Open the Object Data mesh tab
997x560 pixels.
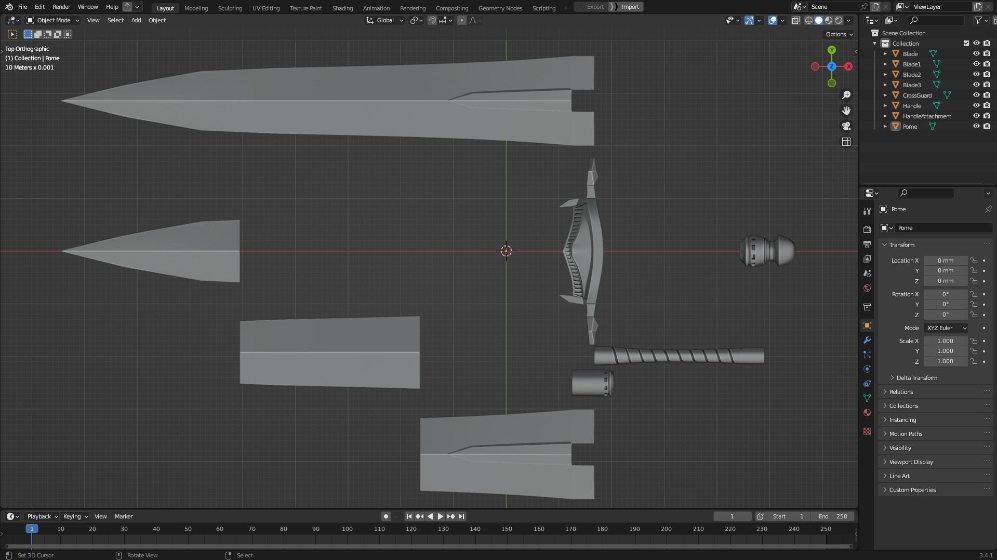coord(867,398)
